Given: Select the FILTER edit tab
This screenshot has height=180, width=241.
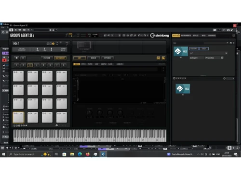Looking at the screenshot, I should tap(90, 64).
